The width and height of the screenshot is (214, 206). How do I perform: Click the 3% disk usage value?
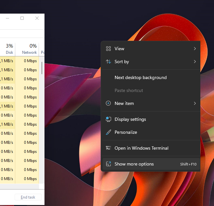click(9, 46)
